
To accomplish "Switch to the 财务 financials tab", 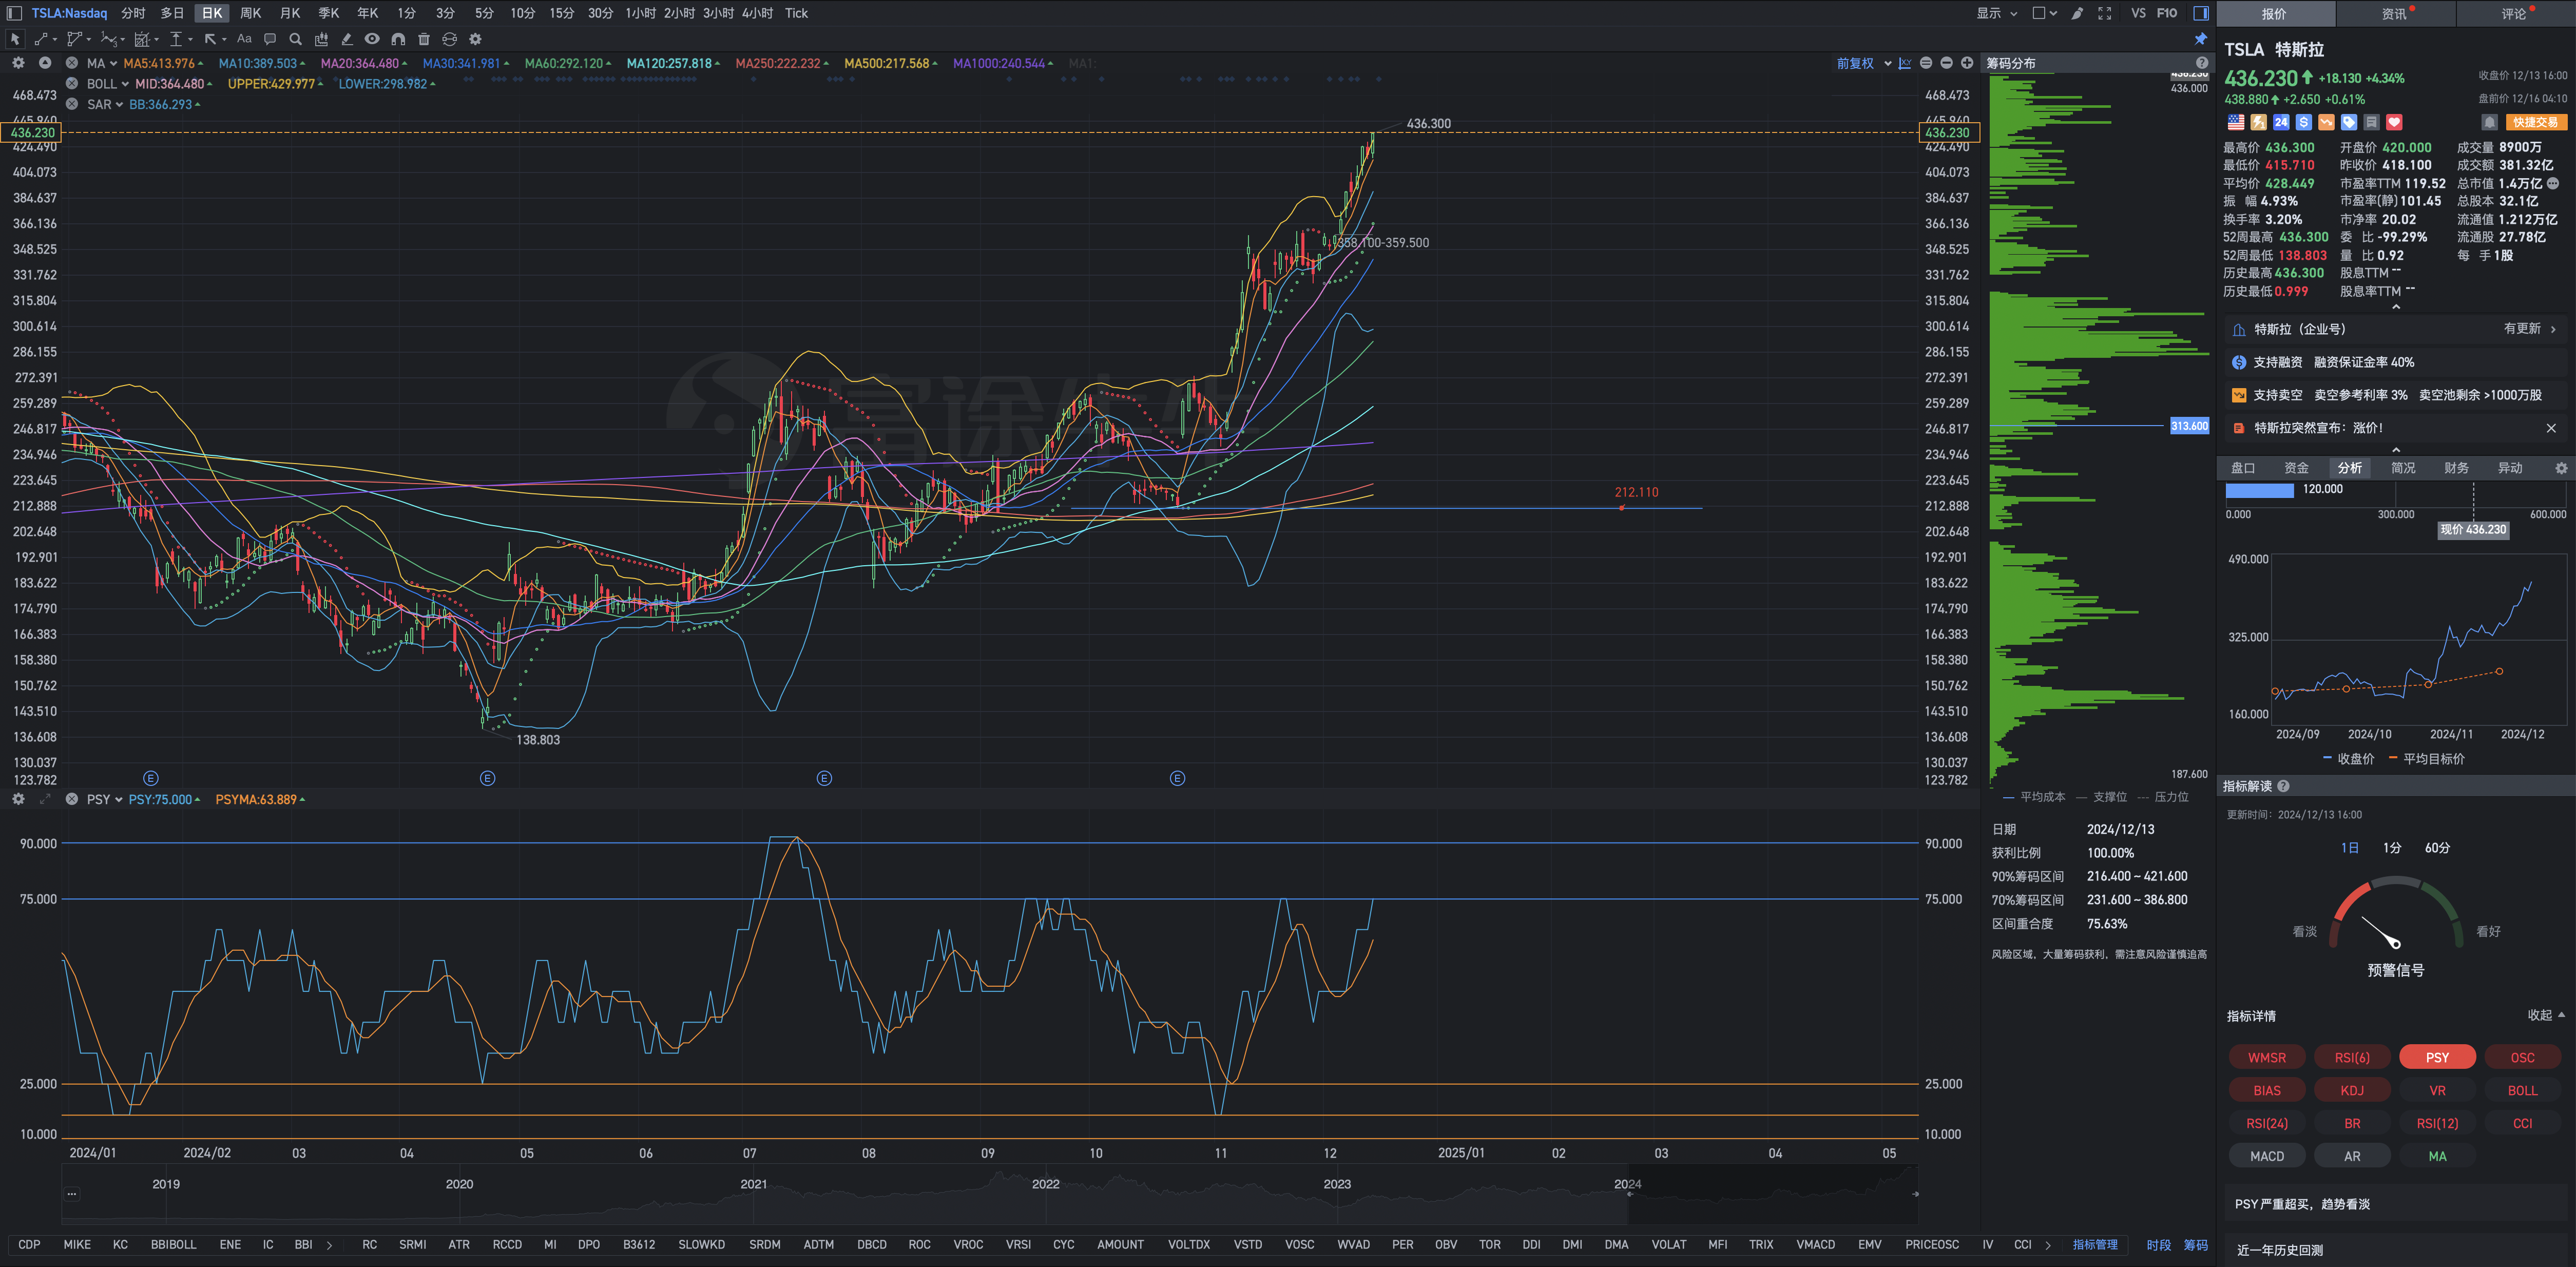I will 2456,468.
